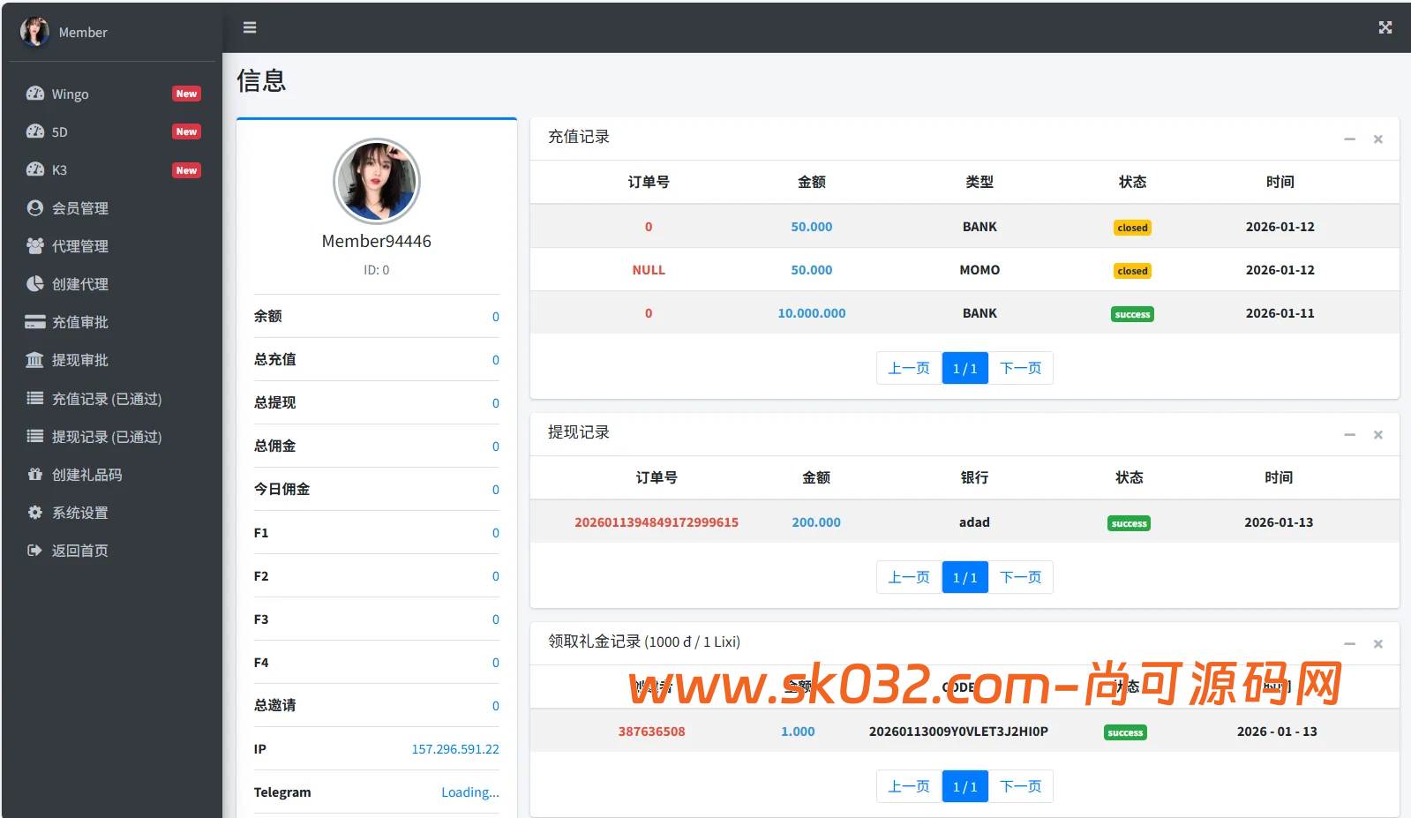Click the K3 dashboard icon
This screenshot has height=818, width=1411.
35,169
